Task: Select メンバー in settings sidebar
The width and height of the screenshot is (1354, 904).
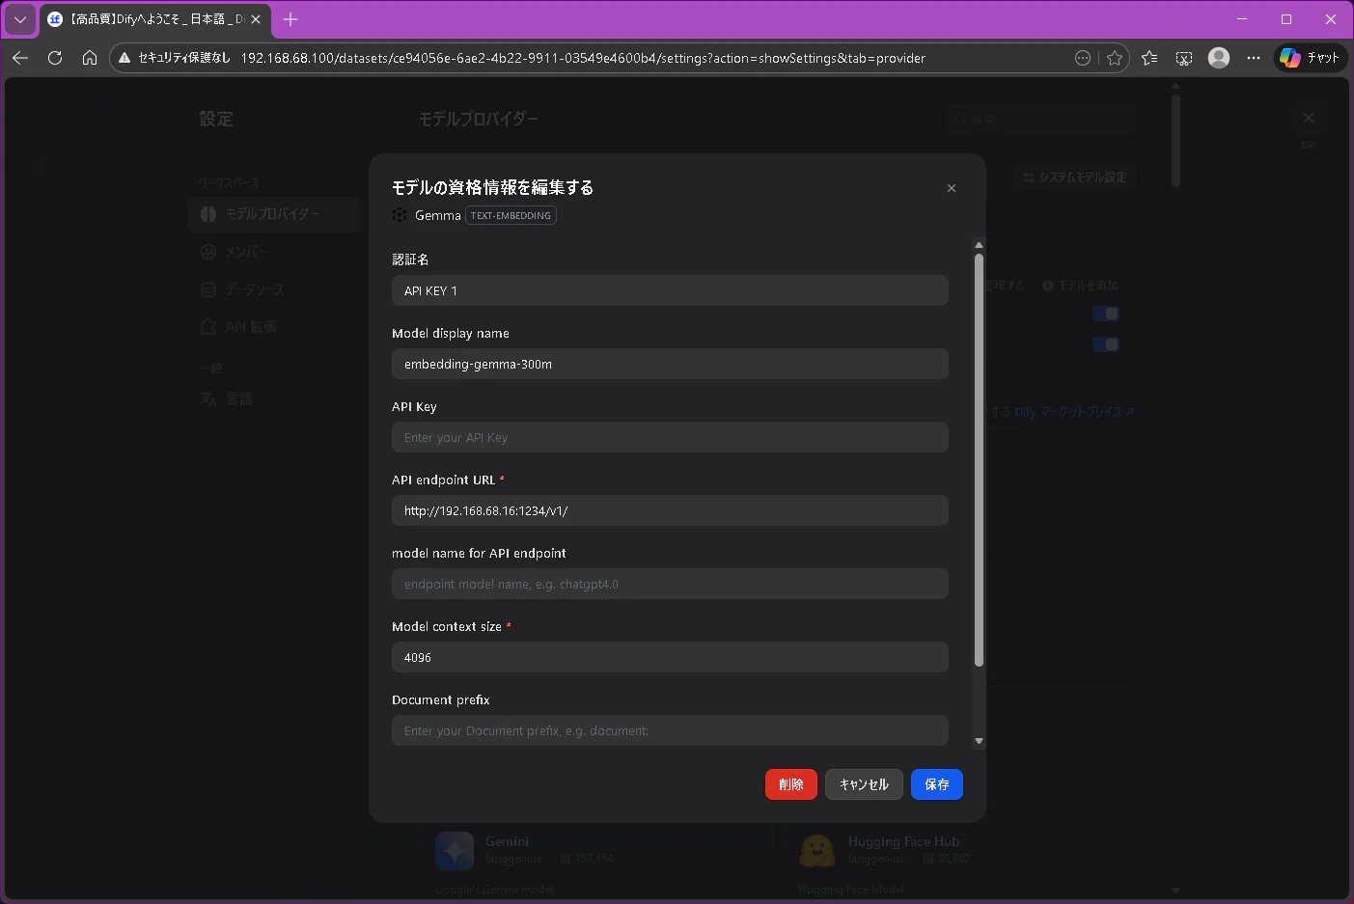Action: (x=275, y=252)
